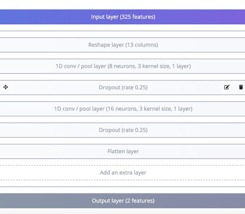Select the second Dropout (rate 0.25) layer
Image resolution: width=245 pixels, height=214 pixels.
123,130
